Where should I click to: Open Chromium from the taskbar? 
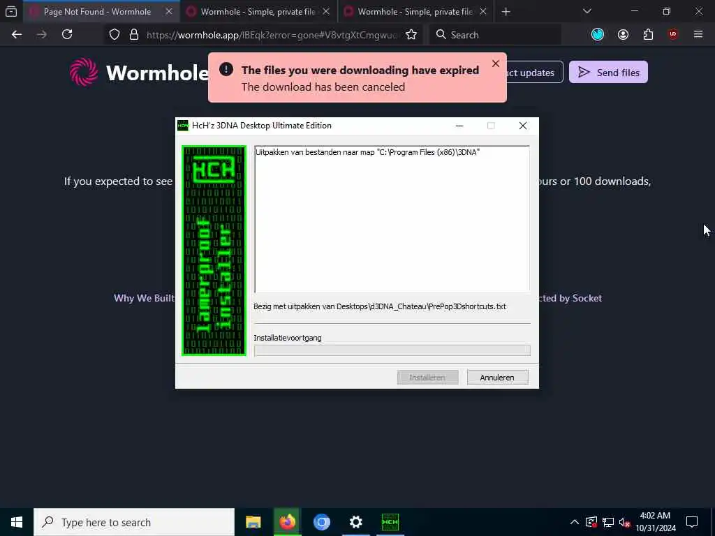[321, 522]
